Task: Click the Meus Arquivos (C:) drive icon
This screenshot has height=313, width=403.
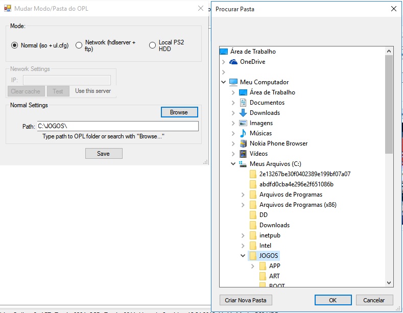Action: coord(243,164)
